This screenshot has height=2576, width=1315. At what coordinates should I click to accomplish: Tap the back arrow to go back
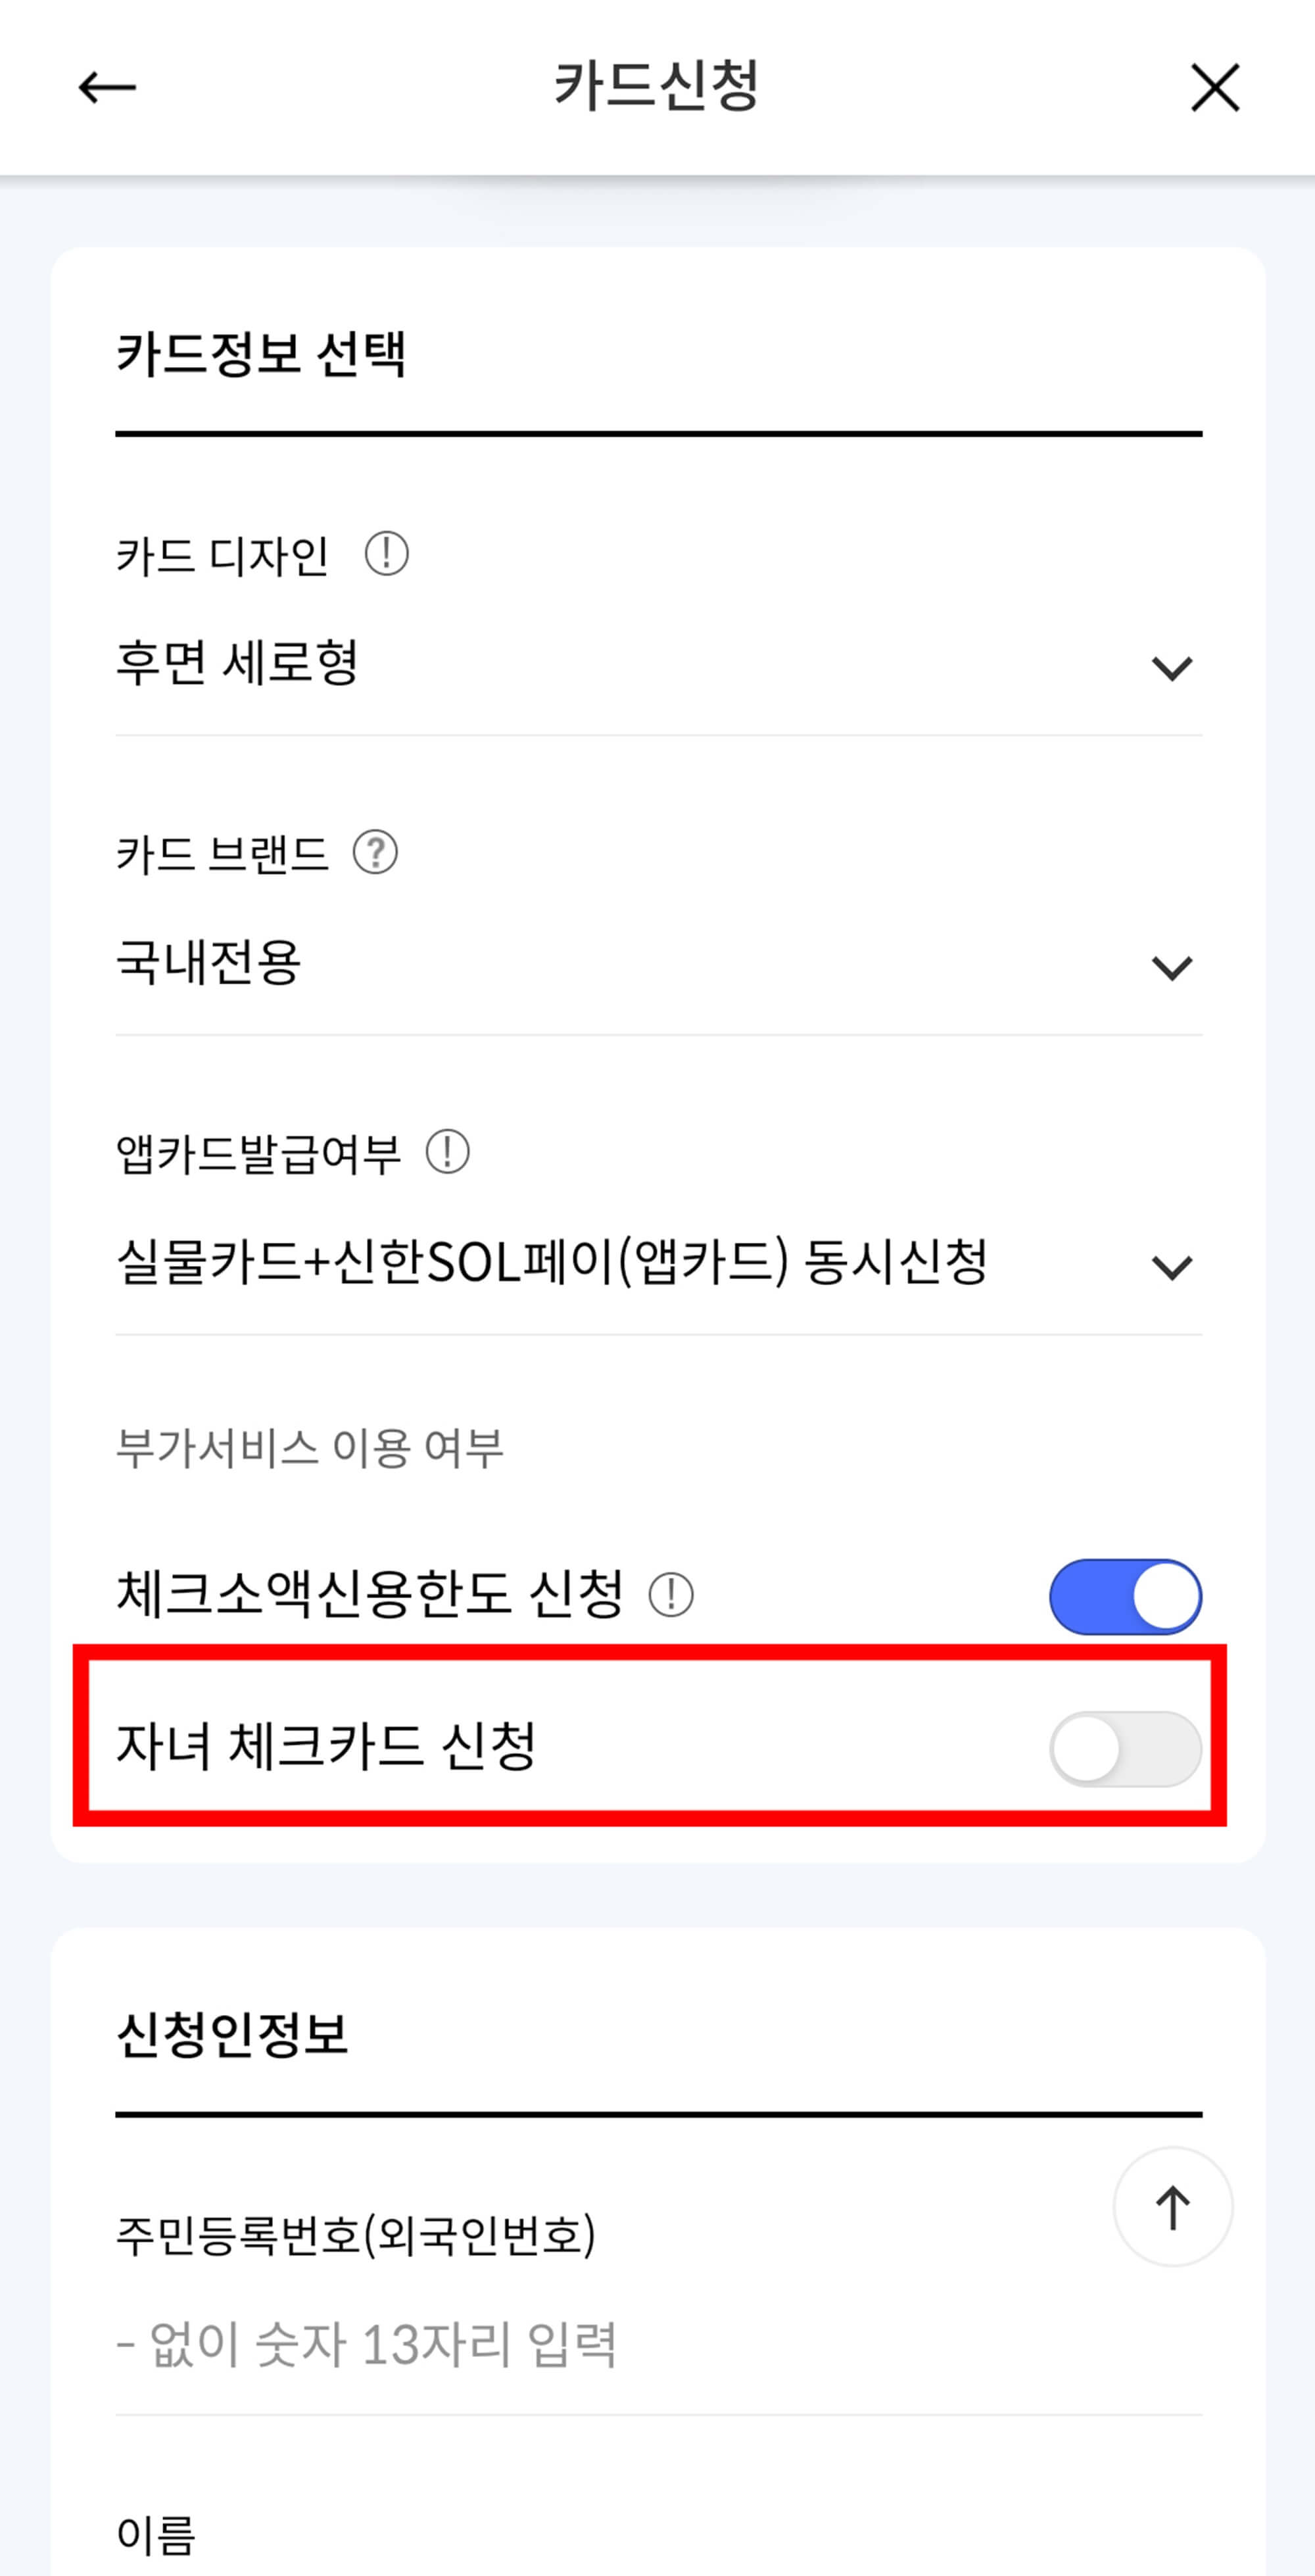pos(107,88)
